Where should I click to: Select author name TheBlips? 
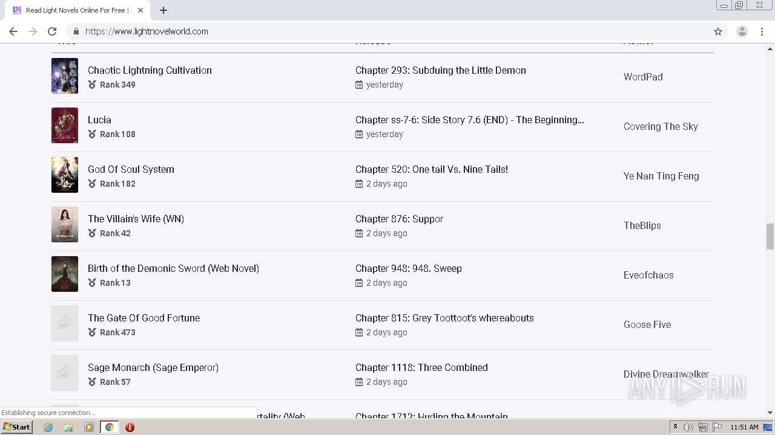pyautogui.click(x=642, y=225)
